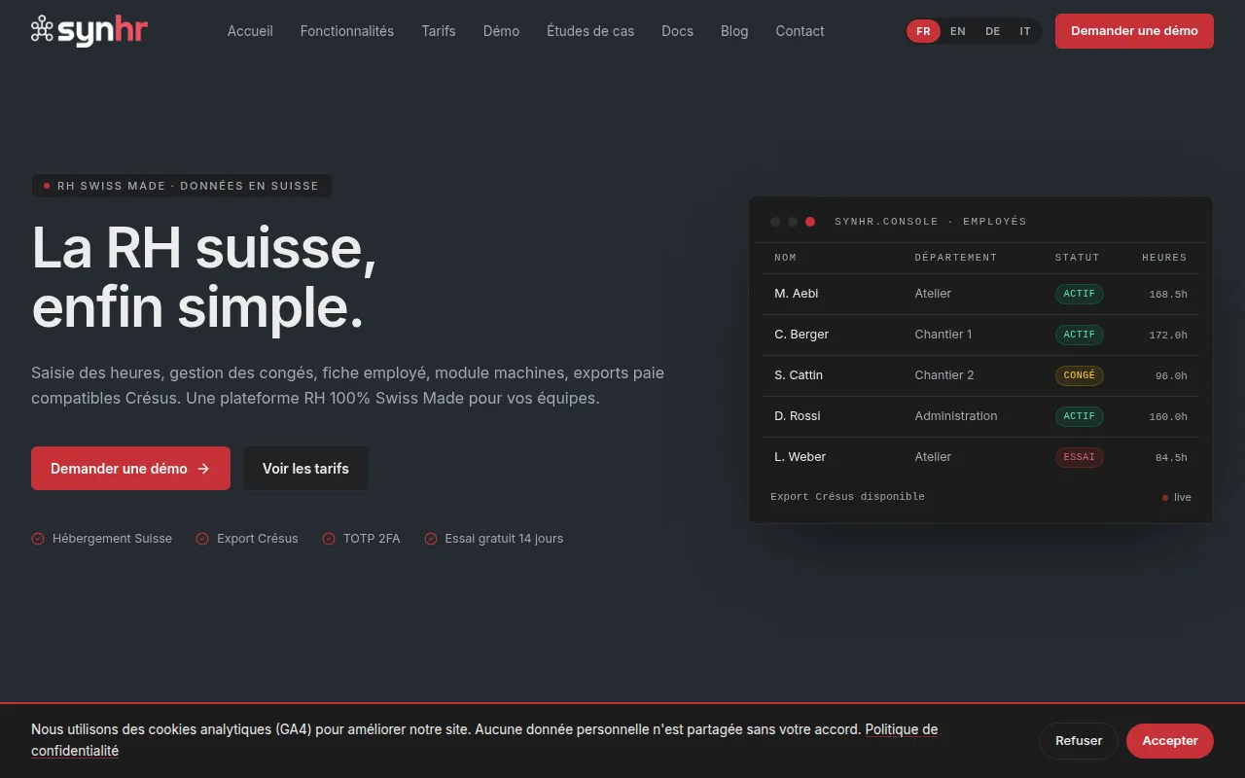1245x778 pixels.
Task: Select the employee name D. Rossi
Action: point(798,416)
